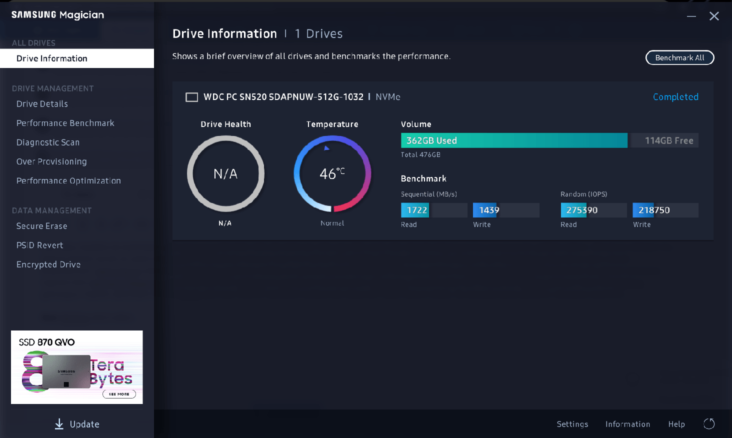732x438 pixels.
Task: Click the Update download arrow icon
Action: click(x=59, y=424)
